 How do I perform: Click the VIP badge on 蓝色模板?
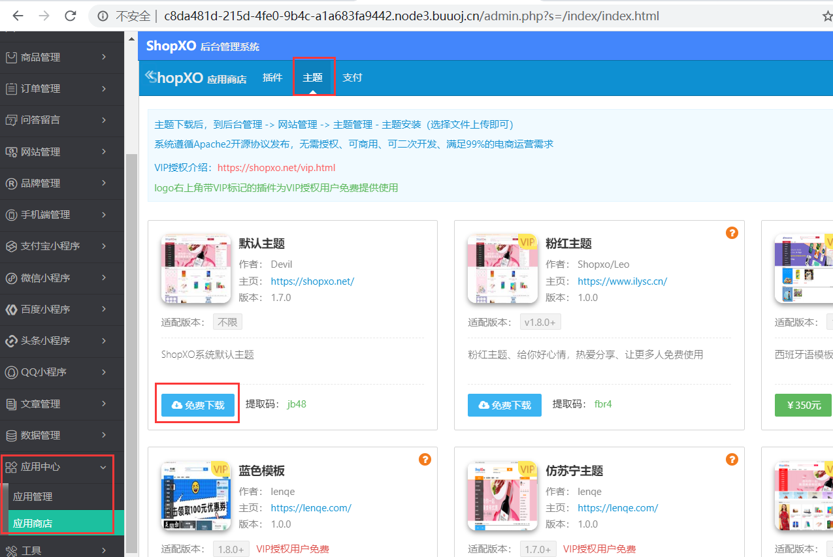coord(221,469)
